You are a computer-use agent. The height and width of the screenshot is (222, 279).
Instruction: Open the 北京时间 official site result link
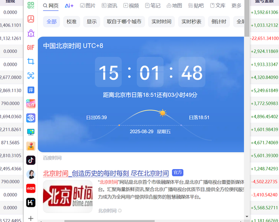pos(105,173)
